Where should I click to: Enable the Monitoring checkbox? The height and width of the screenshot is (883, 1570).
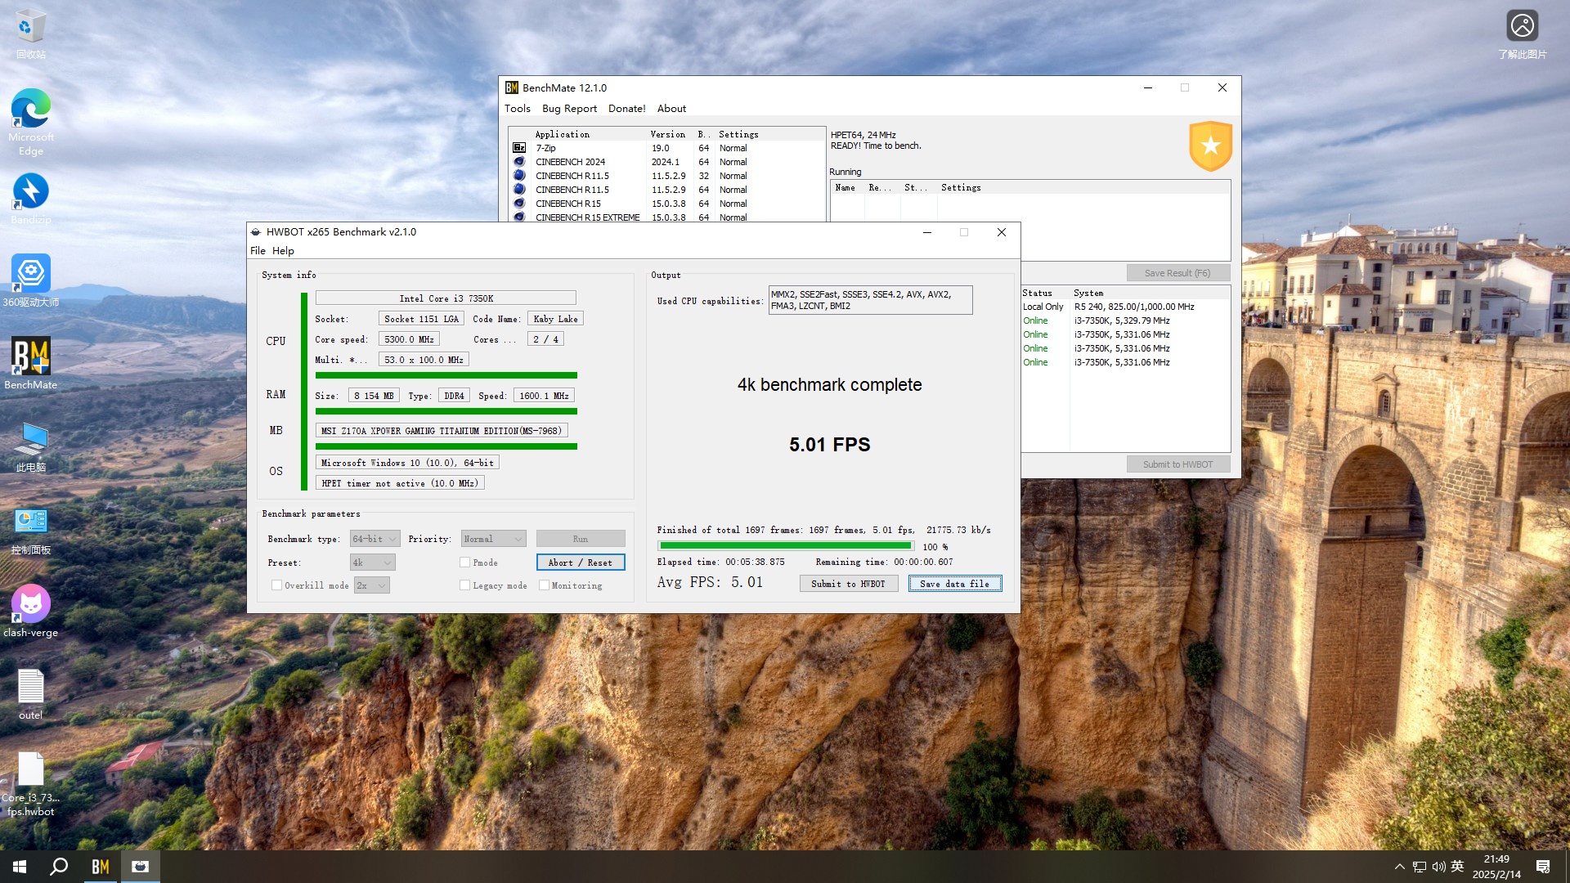coord(544,585)
